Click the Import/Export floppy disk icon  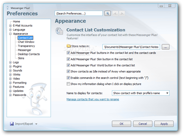[12, 124]
